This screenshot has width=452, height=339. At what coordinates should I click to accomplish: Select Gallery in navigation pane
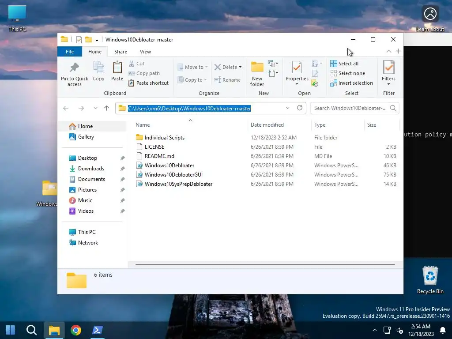(93, 137)
